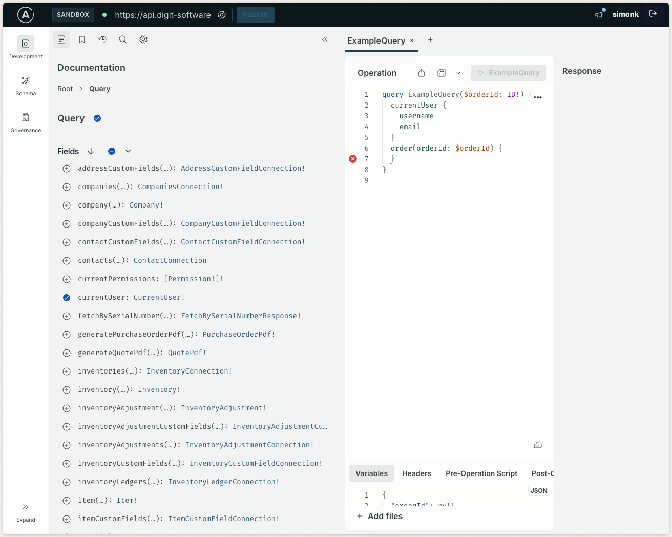Open the Inventory! type link
This screenshot has height=537, width=672.
click(159, 390)
